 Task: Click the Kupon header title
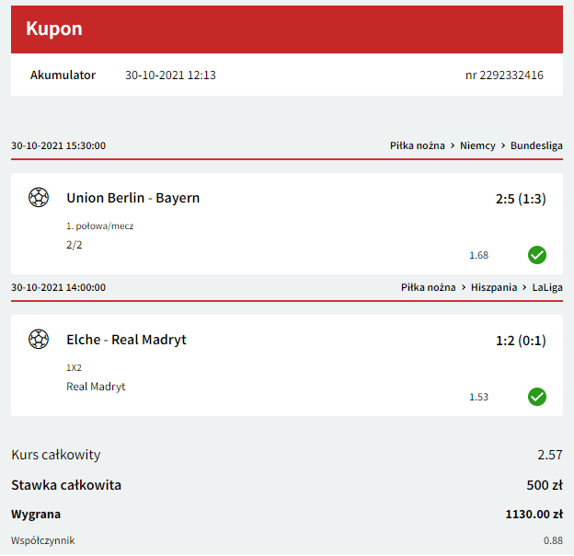(x=54, y=29)
